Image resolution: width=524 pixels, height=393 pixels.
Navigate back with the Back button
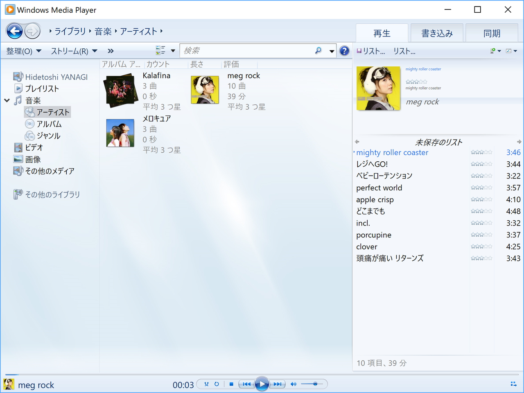[x=15, y=31]
